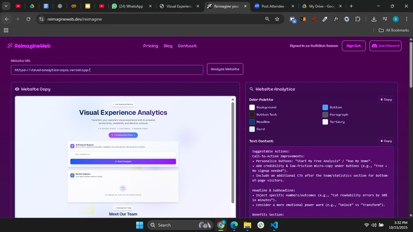
Task: Select the Button Text color swatch
Action: [252, 115]
